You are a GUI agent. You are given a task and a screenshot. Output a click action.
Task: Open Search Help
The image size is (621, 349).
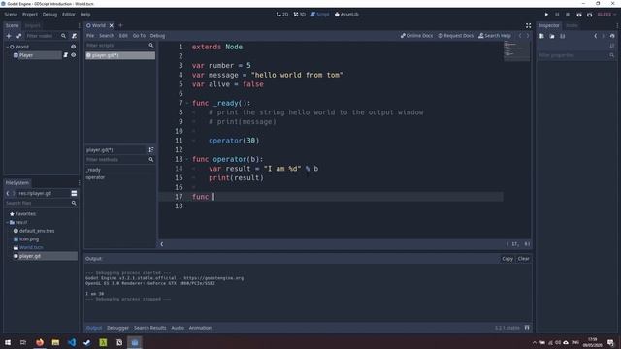pyautogui.click(x=495, y=36)
